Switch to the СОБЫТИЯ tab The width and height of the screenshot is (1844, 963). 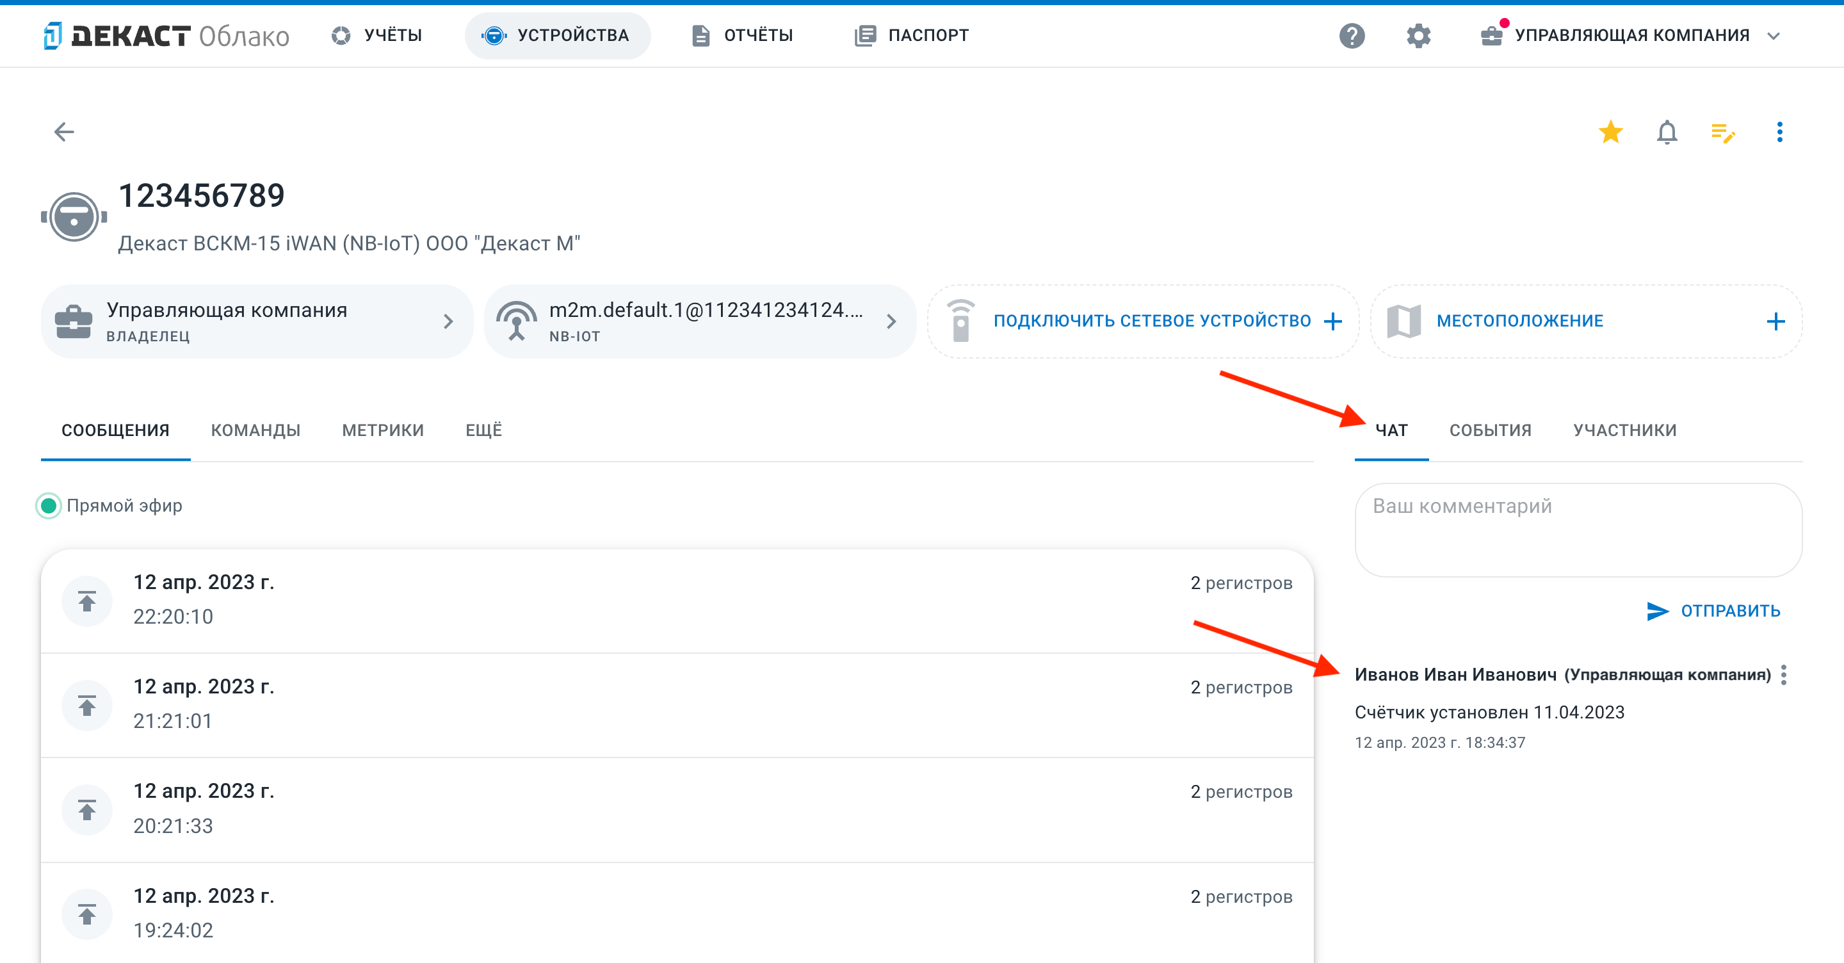pos(1491,430)
